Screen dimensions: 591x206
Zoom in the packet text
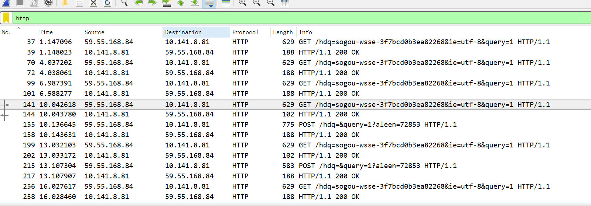(243, 3)
